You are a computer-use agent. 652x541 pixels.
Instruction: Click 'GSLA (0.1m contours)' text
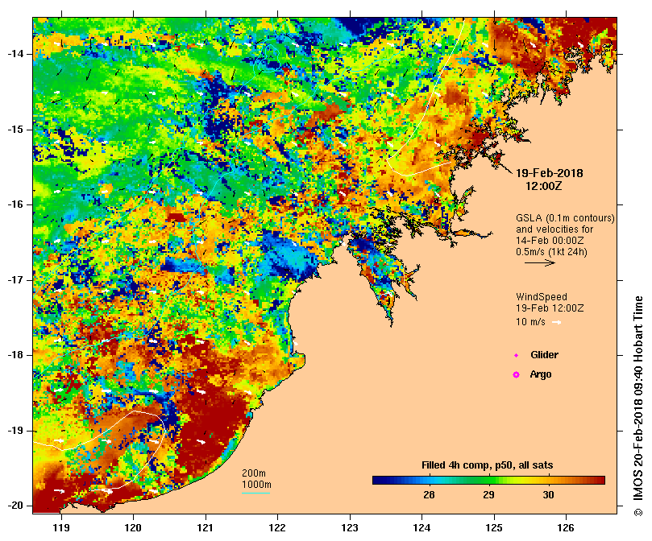point(565,218)
